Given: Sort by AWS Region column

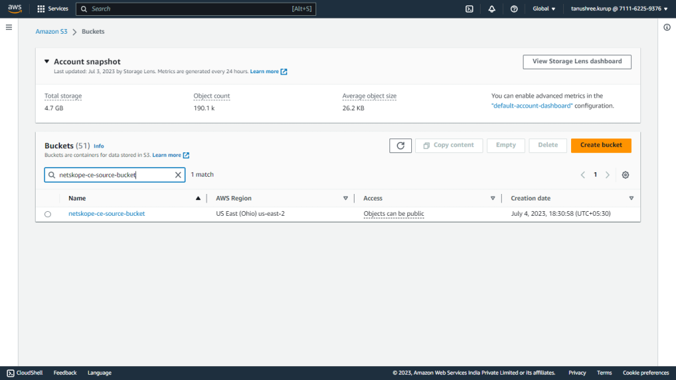Looking at the screenshot, I should (345, 198).
